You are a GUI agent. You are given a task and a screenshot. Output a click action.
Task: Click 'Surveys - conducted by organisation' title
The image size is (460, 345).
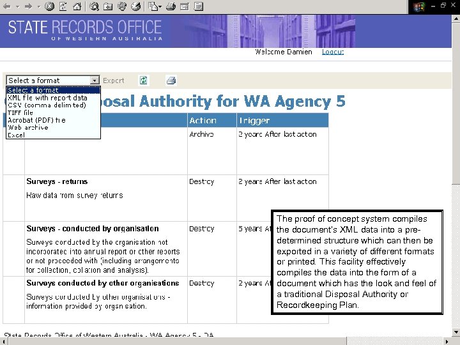click(x=93, y=229)
